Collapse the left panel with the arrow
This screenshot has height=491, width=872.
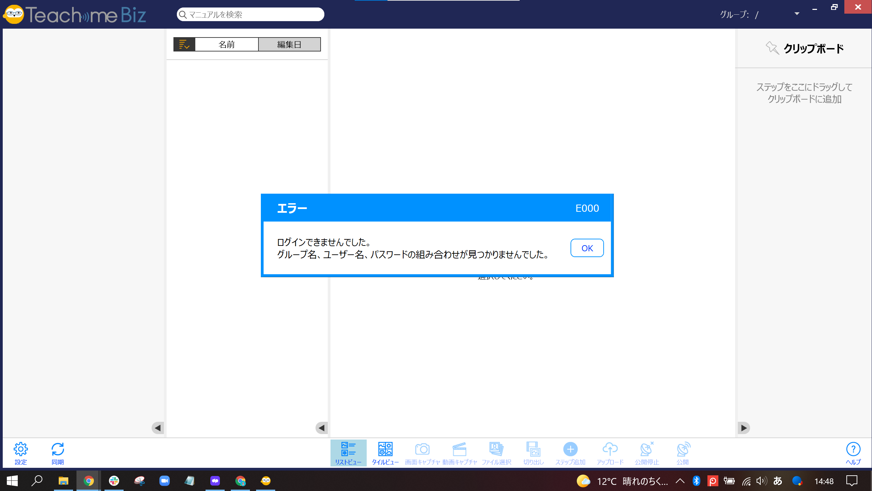tap(157, 428)
